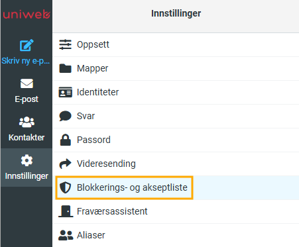Click the Aliaser users icon

point(66,235)
